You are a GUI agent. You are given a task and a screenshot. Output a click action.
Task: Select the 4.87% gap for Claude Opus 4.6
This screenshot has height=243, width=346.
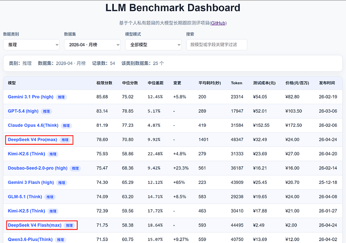[x=154, y=125]
